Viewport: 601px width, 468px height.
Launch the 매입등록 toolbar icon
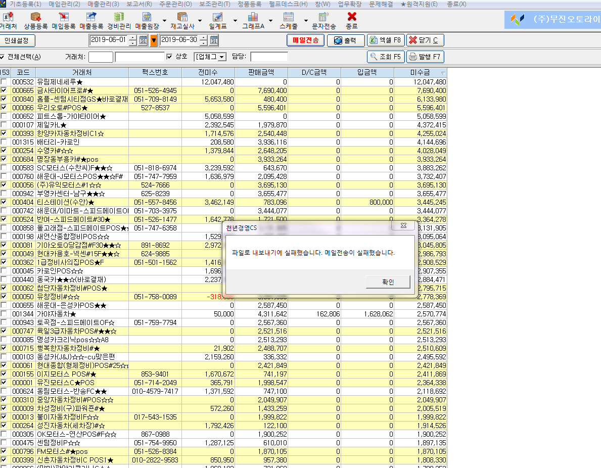[64, 21]
